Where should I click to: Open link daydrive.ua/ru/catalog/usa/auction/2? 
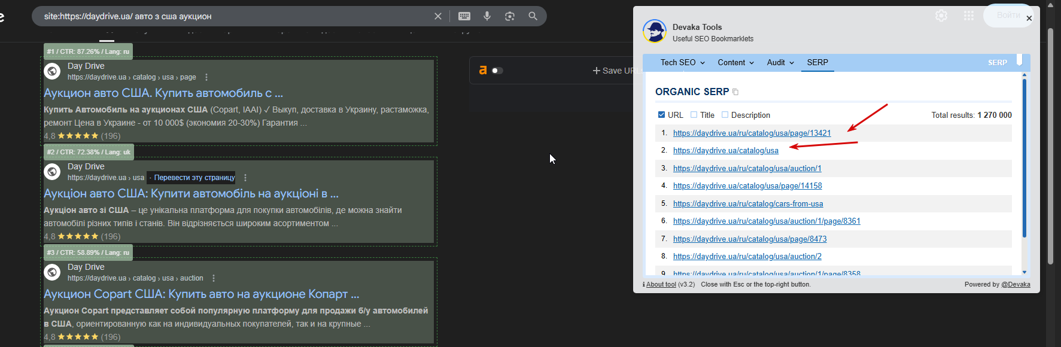(x=747, y=257)
